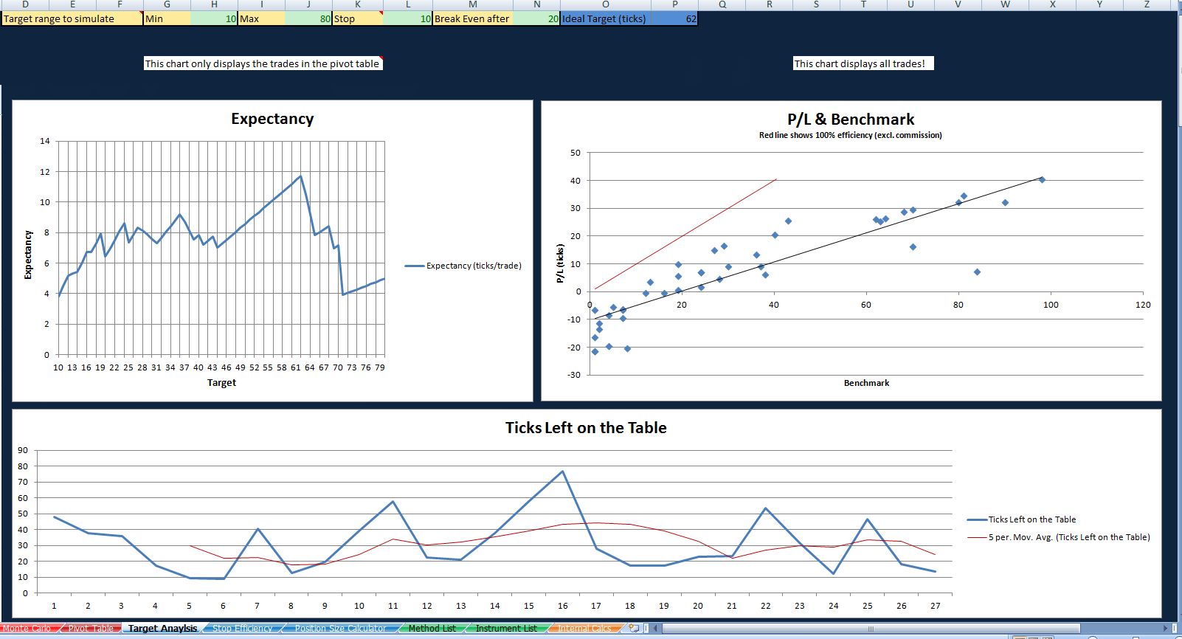Screen dimensions: 1182x639
Task: Switch to Instrument List sheet
Action: click(x=506, y=629)
